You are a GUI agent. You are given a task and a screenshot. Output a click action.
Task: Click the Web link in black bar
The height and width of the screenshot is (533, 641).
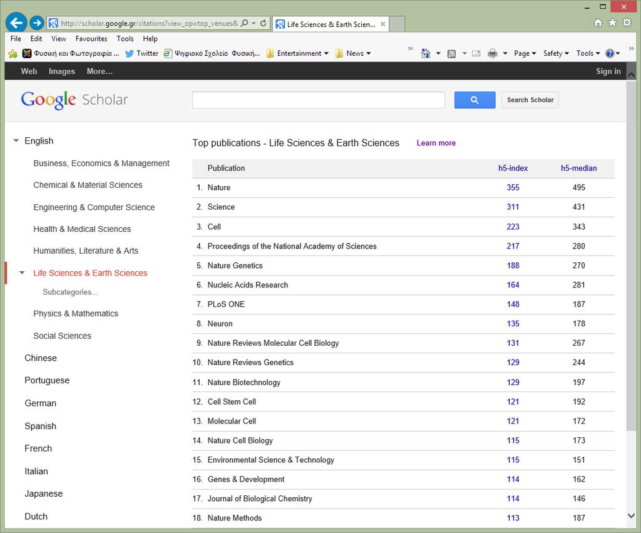(29, 71)
